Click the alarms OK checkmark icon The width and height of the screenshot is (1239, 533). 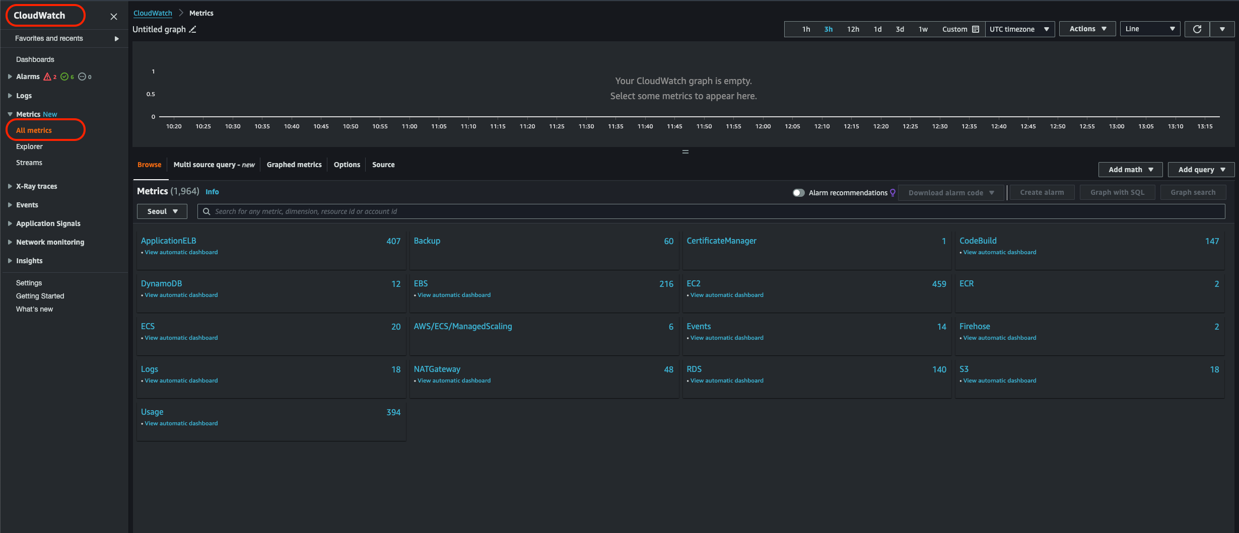[64, 77]
